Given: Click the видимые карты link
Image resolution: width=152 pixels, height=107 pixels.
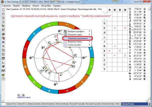Looking at the screenshot, I should (x=24, y=97).
